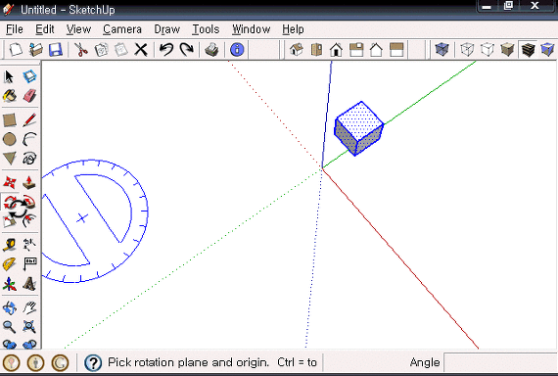Image resolution: width=558 pixels, height=376 pixels.
Task: Set the blue Monochrome display style
Action: point(547,50)
